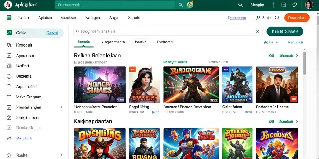Viewport: 319px width, 159px height.
Task: Click the Renuntein link
Action: 295,42
